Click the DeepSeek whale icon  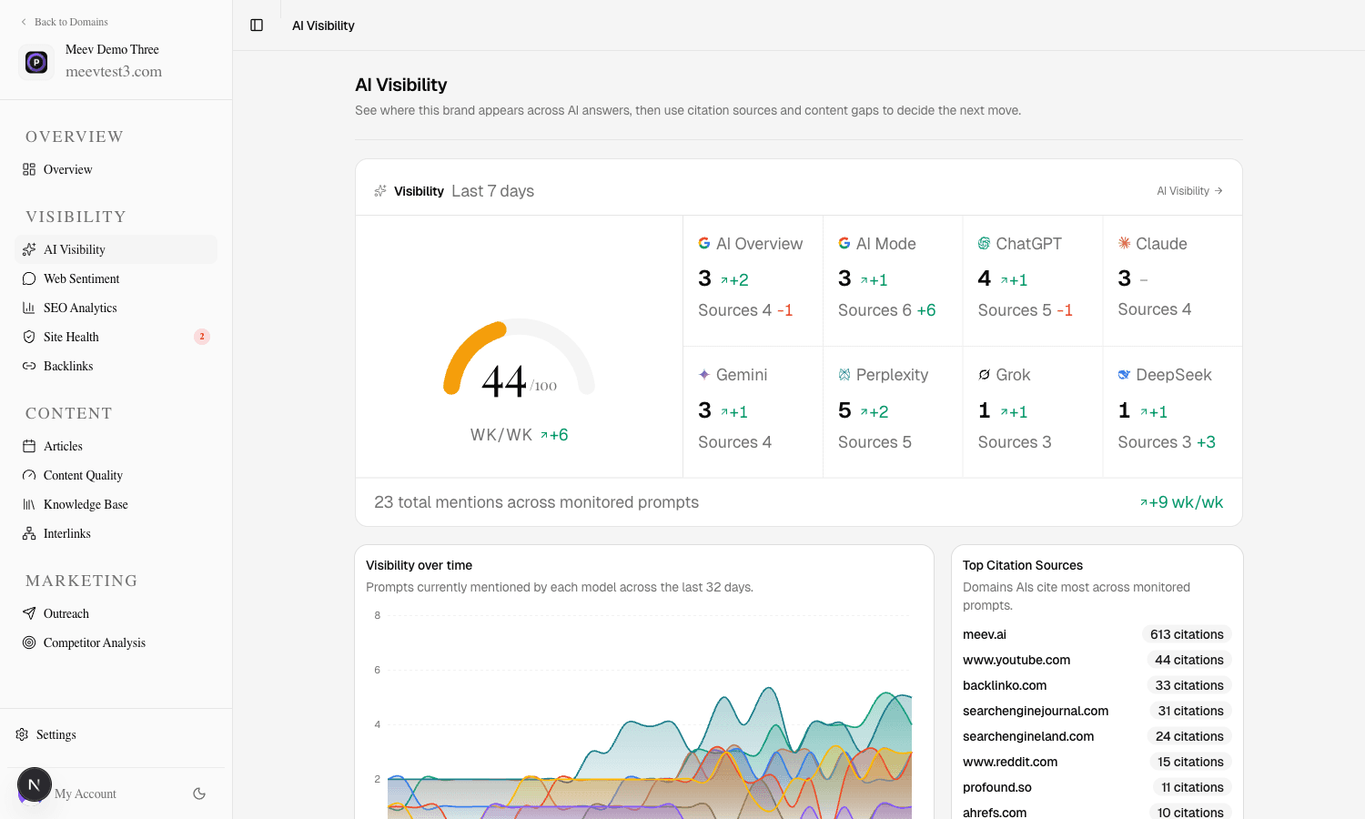1124,374
